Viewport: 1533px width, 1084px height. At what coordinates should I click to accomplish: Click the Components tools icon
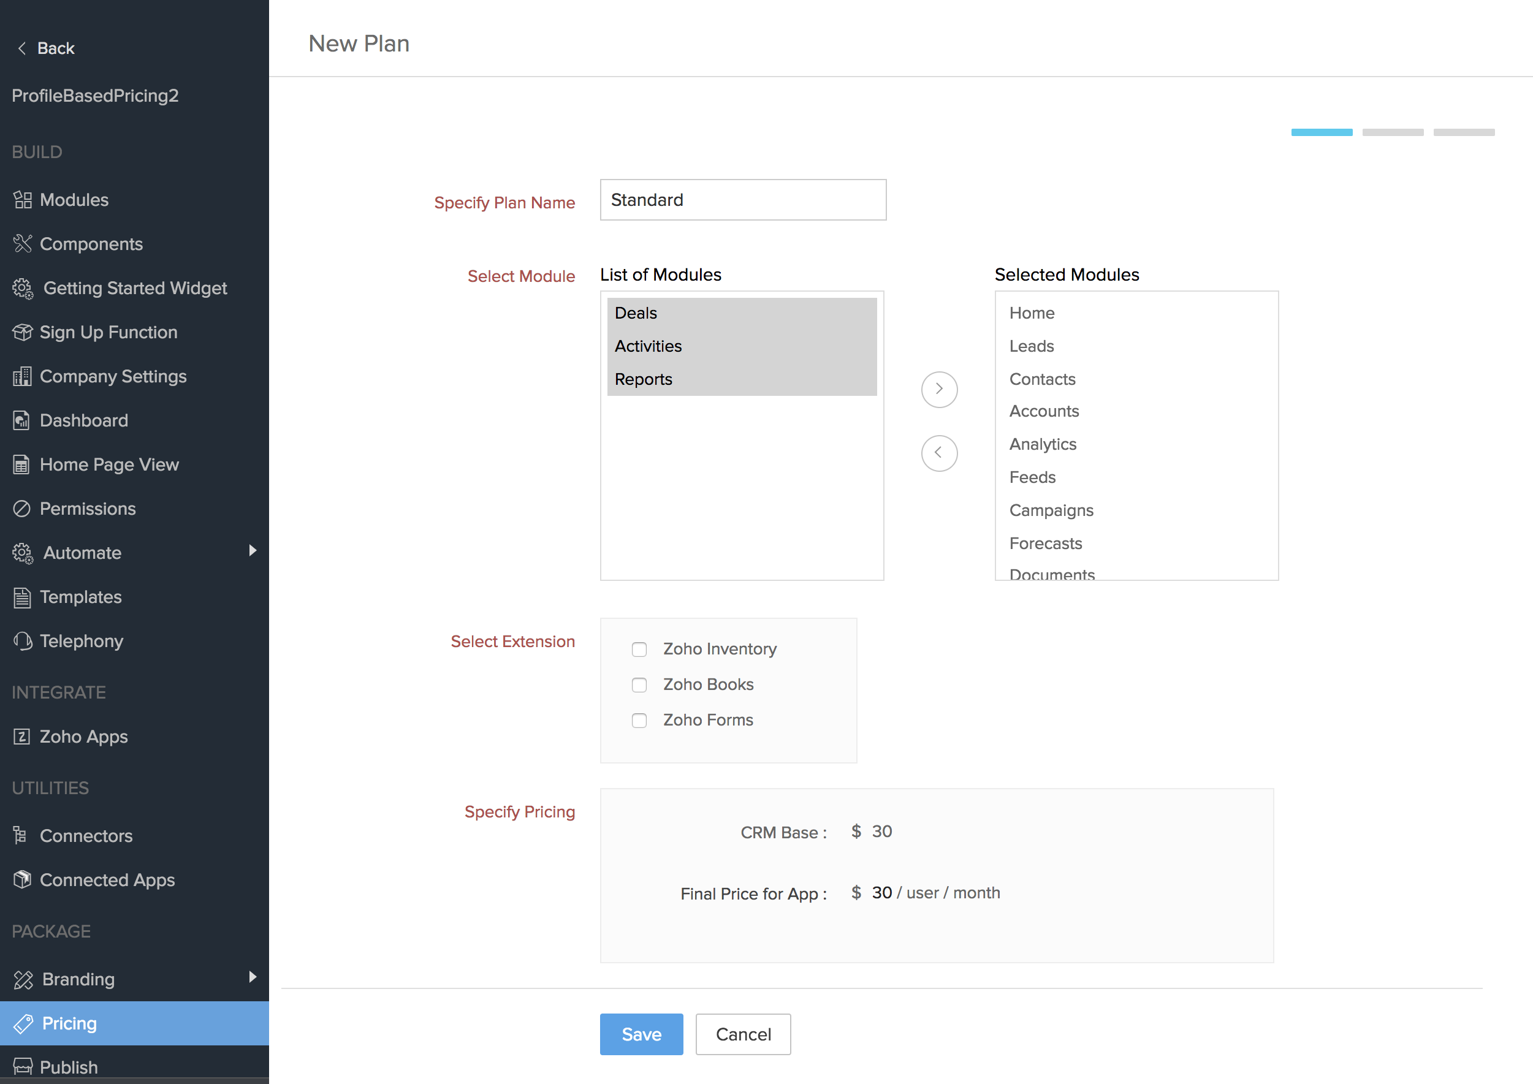click(23, 244)
